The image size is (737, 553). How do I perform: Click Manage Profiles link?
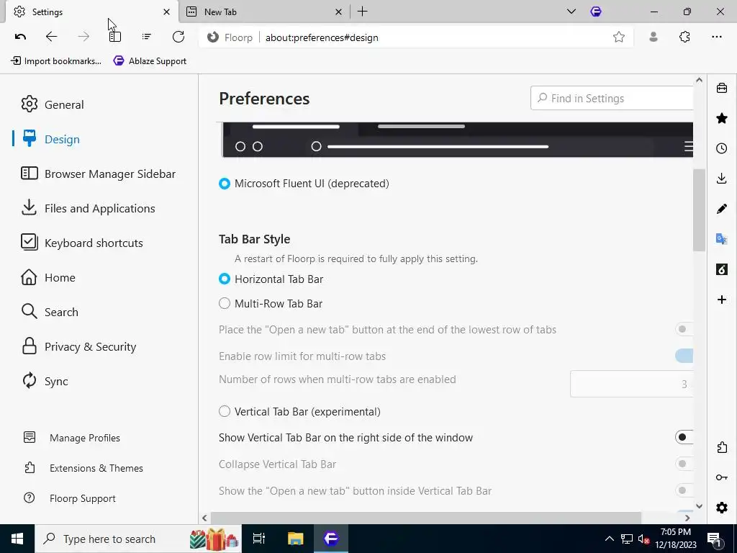73,438
